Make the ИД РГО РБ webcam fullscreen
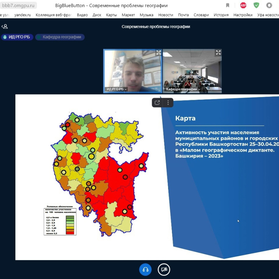The image size is (279, 279). (x=158, y=53)
